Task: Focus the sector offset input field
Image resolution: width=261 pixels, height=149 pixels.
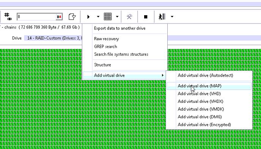Action: click(x=37, y=17)
